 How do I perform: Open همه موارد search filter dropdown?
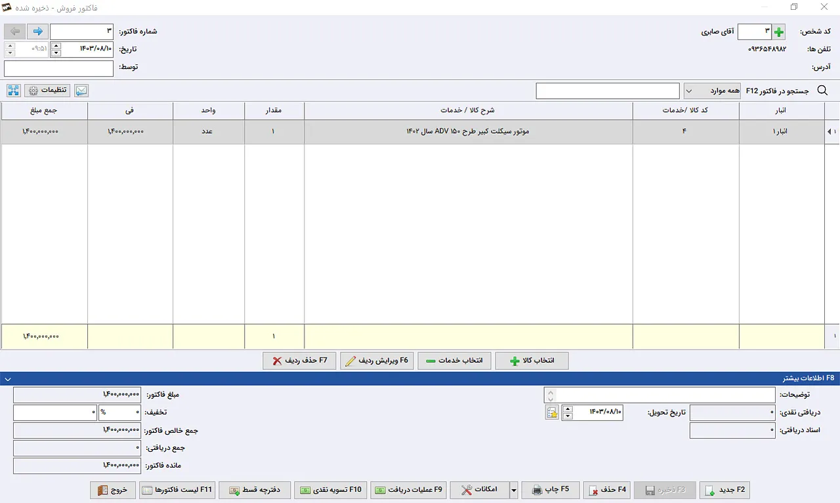click(x=712, y=91)
